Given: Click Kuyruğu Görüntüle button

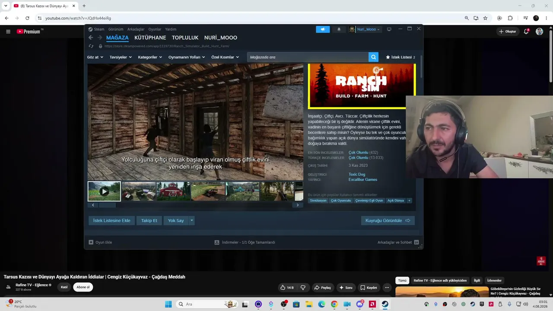Looking at the screenshot, I should (388, 221).
